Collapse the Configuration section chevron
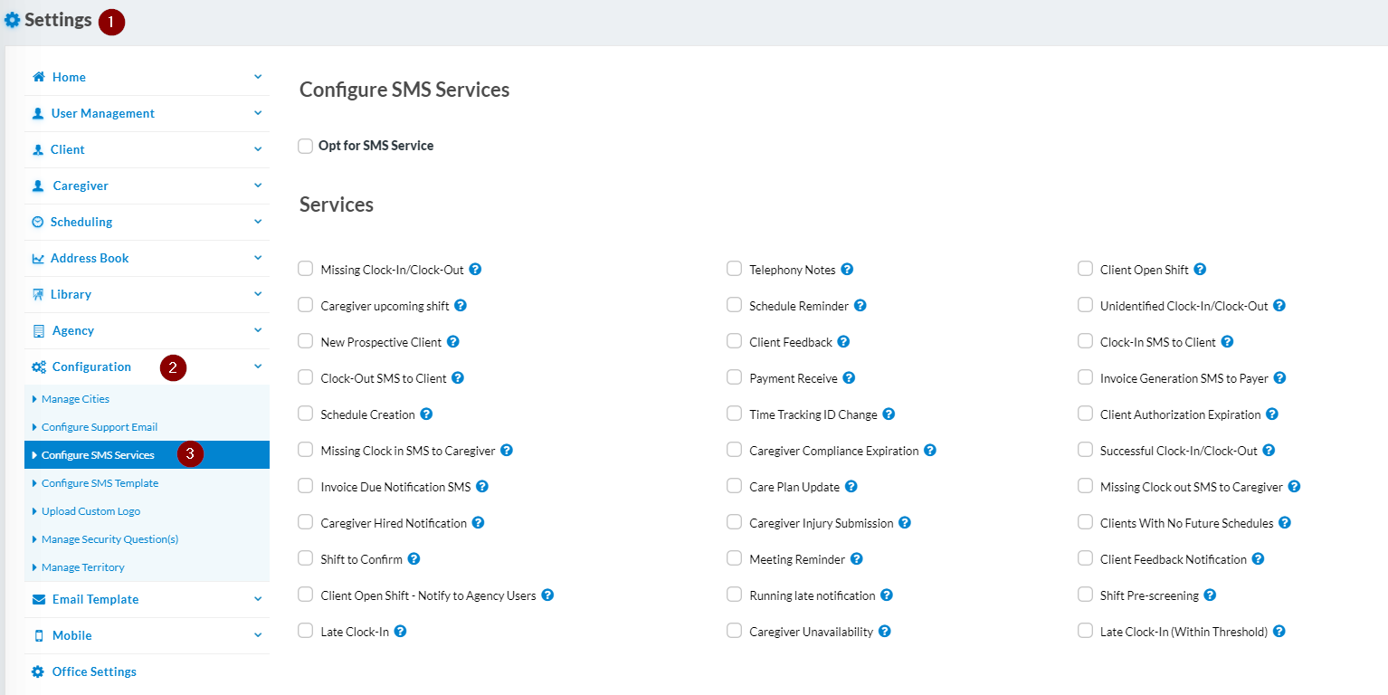The image size is (1388, 695). 258,367
